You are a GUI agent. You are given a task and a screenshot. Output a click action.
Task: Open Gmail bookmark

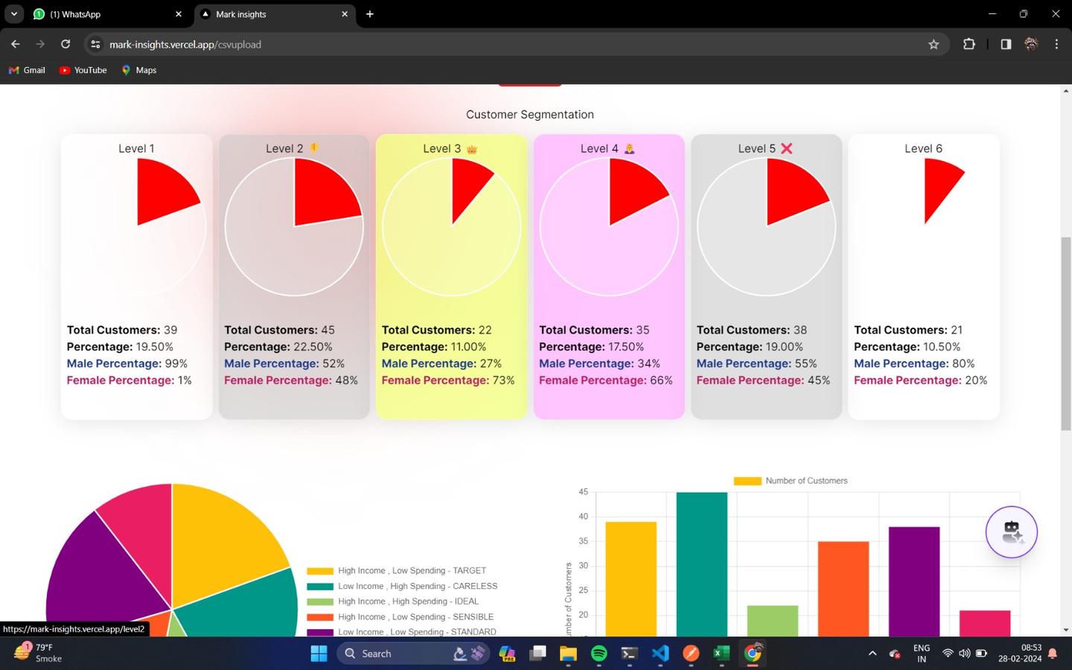click(x=27, y=70)
